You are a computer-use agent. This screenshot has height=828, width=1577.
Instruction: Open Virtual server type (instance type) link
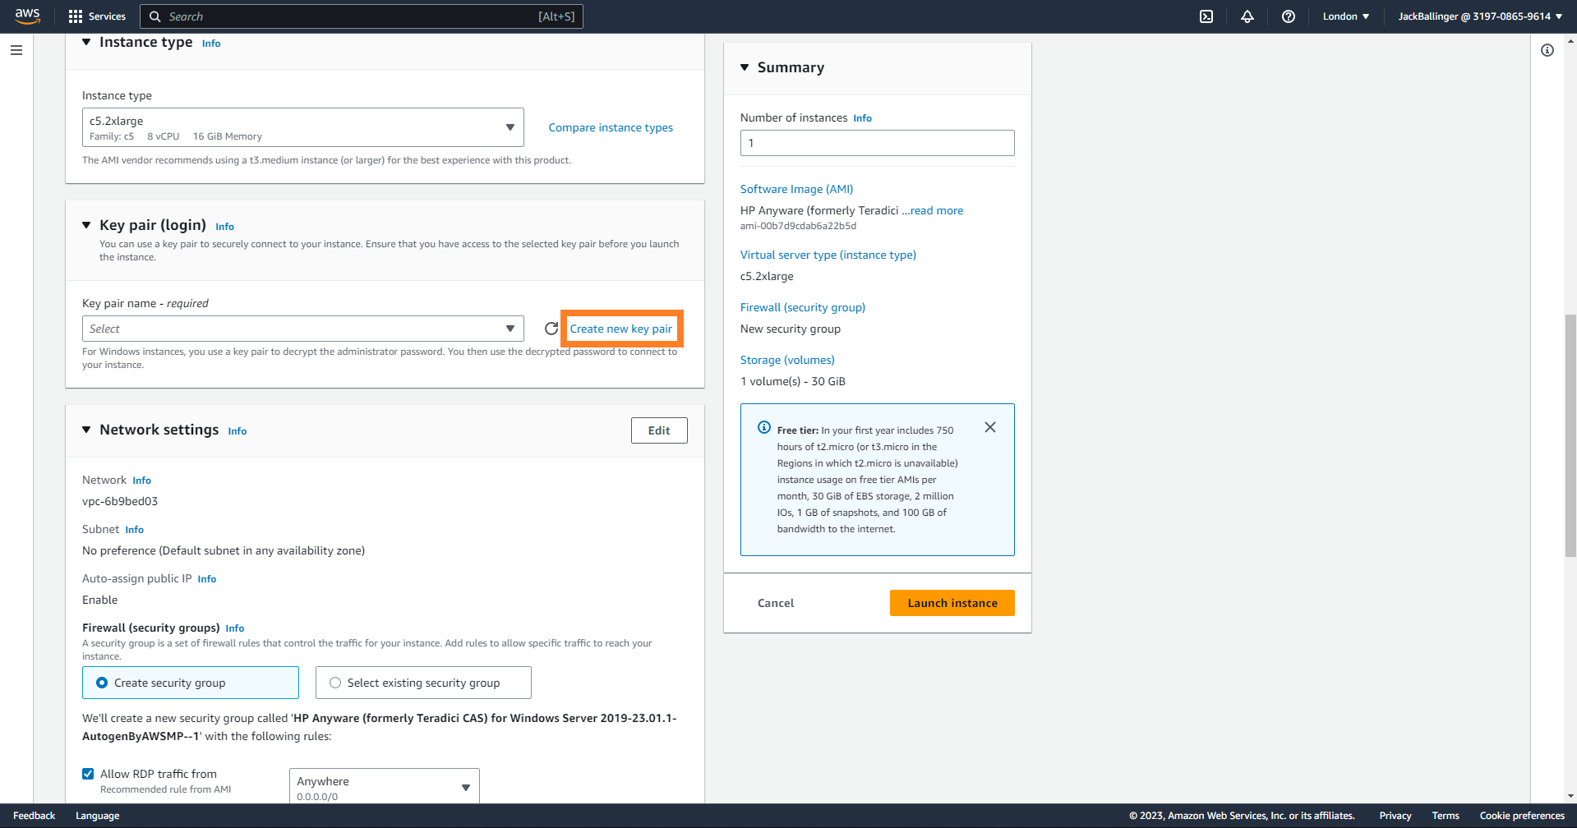click(x=828, y=255)
